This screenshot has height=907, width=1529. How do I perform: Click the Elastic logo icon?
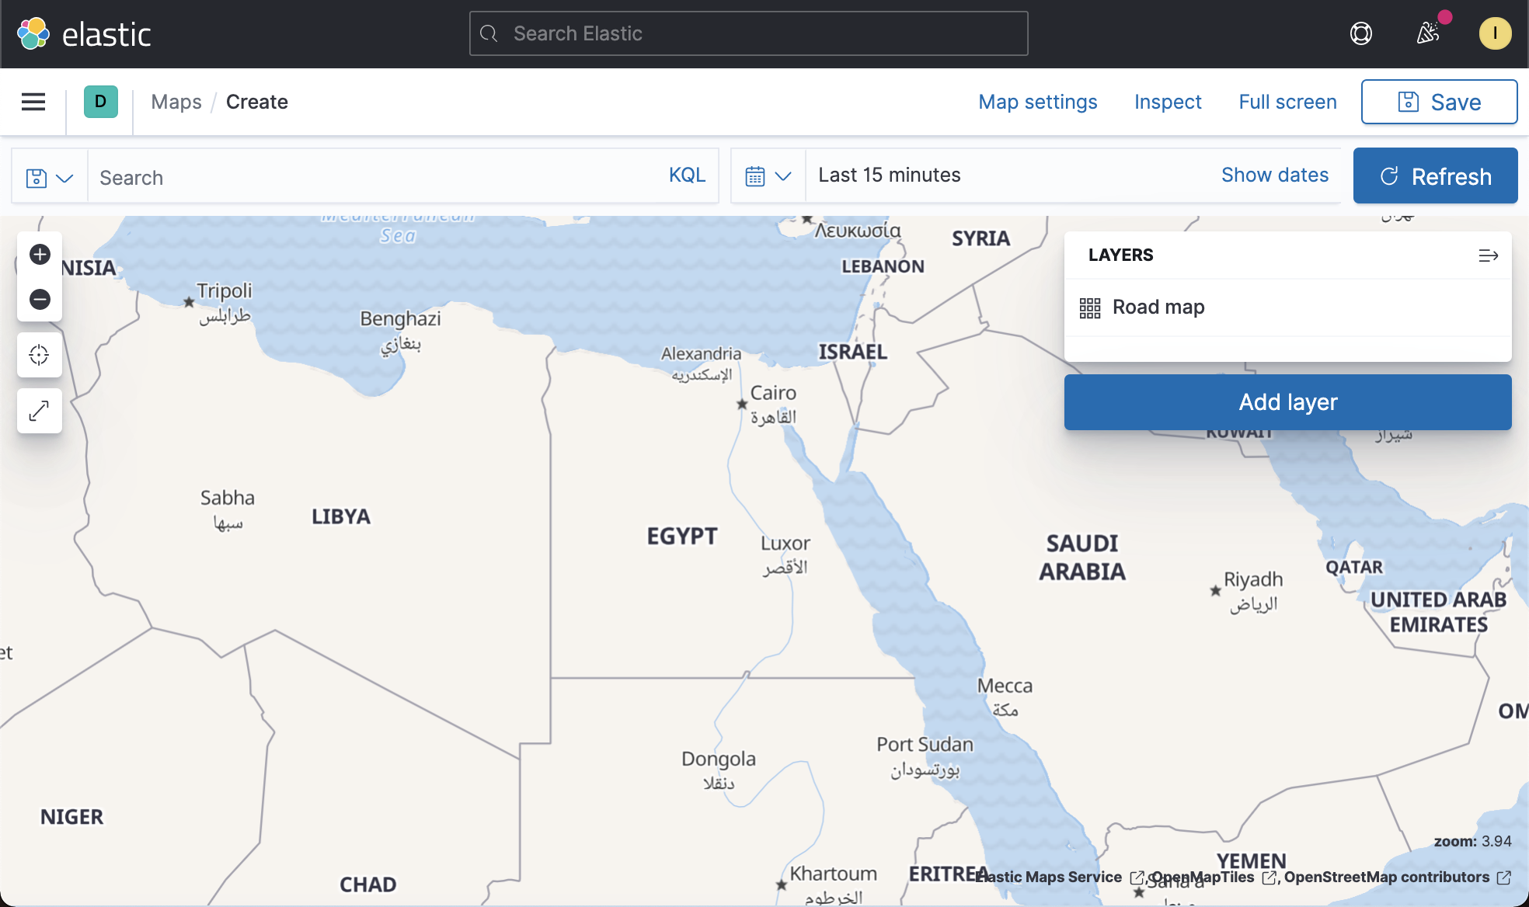click(x=33, y=33)
